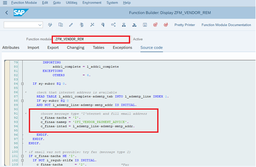This screenshot has width=256, height=167.
Task: Click the READ TABLE statement on line 87
Action: point(103,96)
